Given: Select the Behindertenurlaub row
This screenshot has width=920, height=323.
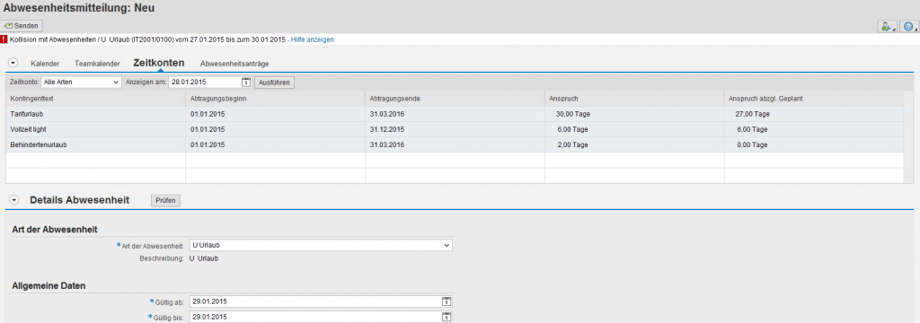Looking at the screenshot, I should coord(455,144).
